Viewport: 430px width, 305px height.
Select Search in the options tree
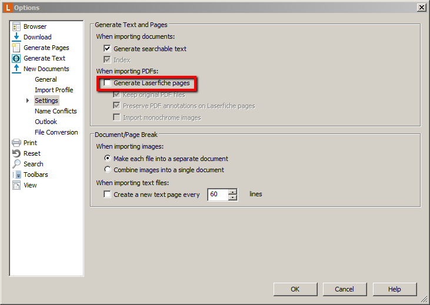33,164
